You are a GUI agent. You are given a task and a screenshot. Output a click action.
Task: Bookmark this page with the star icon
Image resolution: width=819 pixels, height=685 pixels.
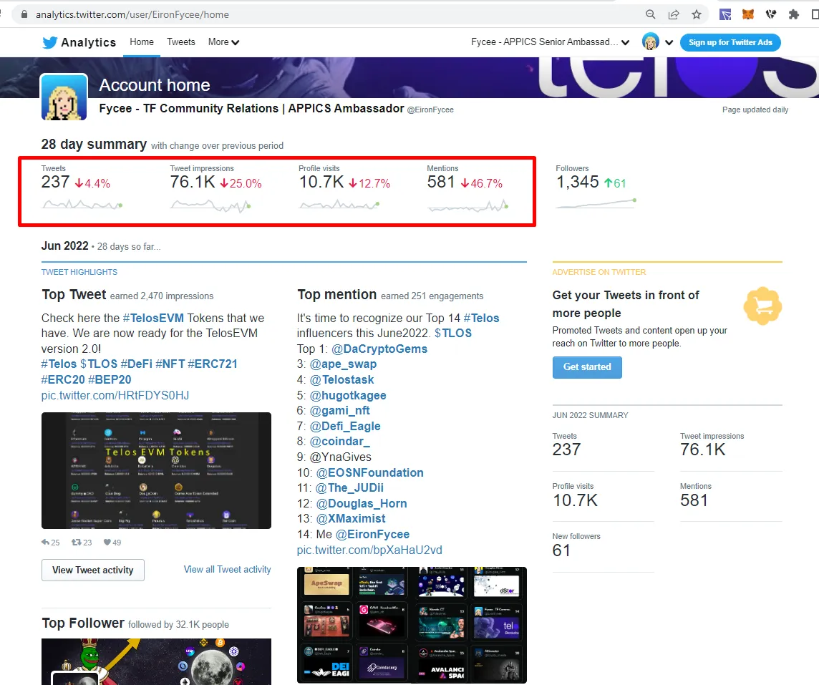[697, 14]
